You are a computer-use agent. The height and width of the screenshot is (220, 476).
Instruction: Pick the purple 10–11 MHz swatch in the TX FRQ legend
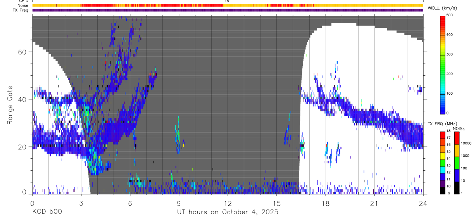443,184
